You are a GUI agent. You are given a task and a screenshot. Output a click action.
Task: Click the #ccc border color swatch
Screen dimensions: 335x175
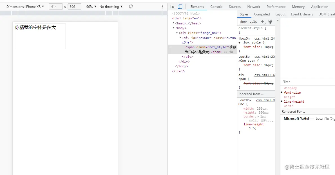[262, 121]
